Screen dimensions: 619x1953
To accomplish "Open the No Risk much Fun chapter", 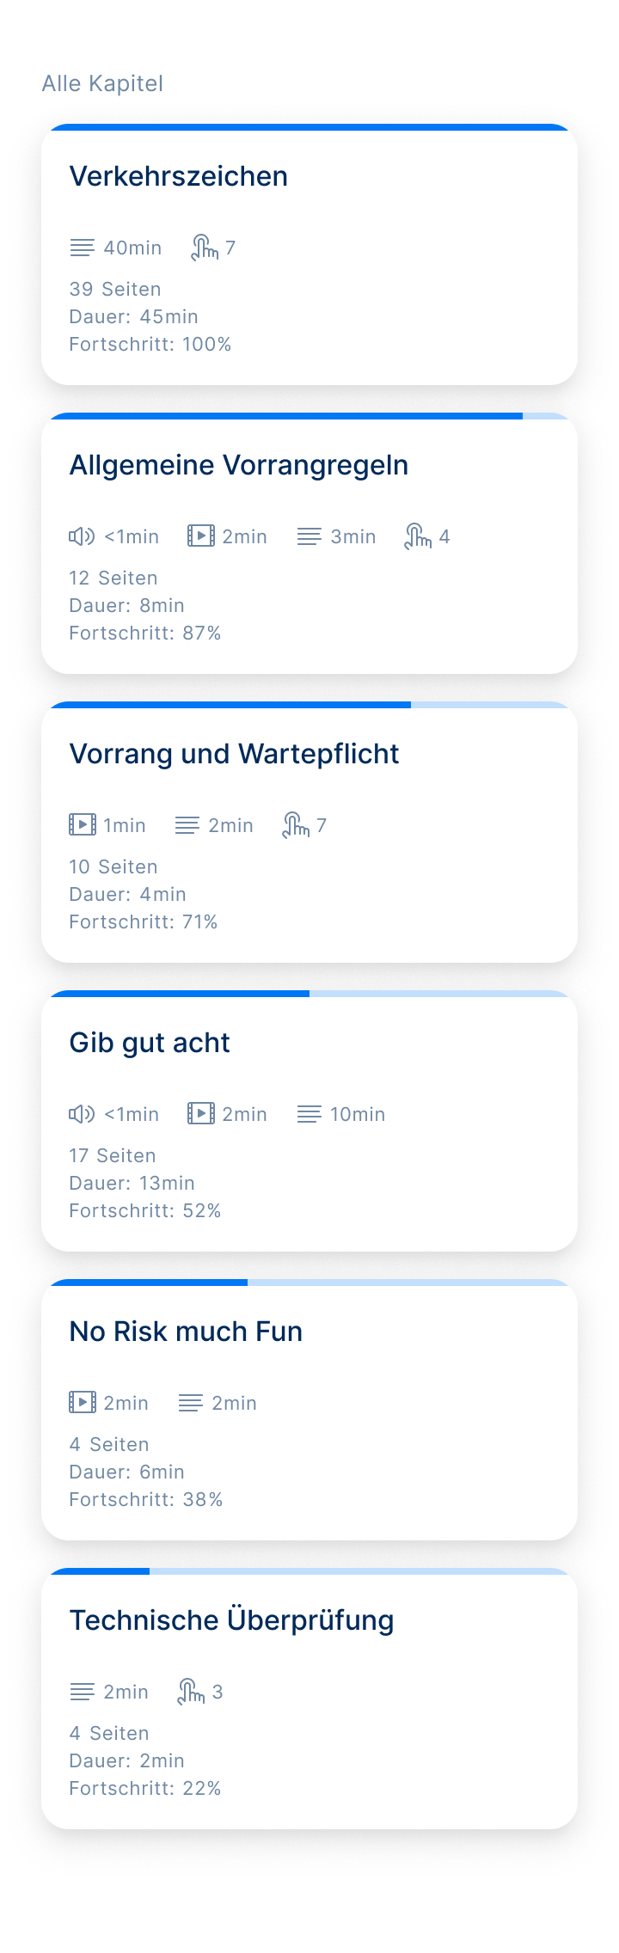I will 309,1410.
